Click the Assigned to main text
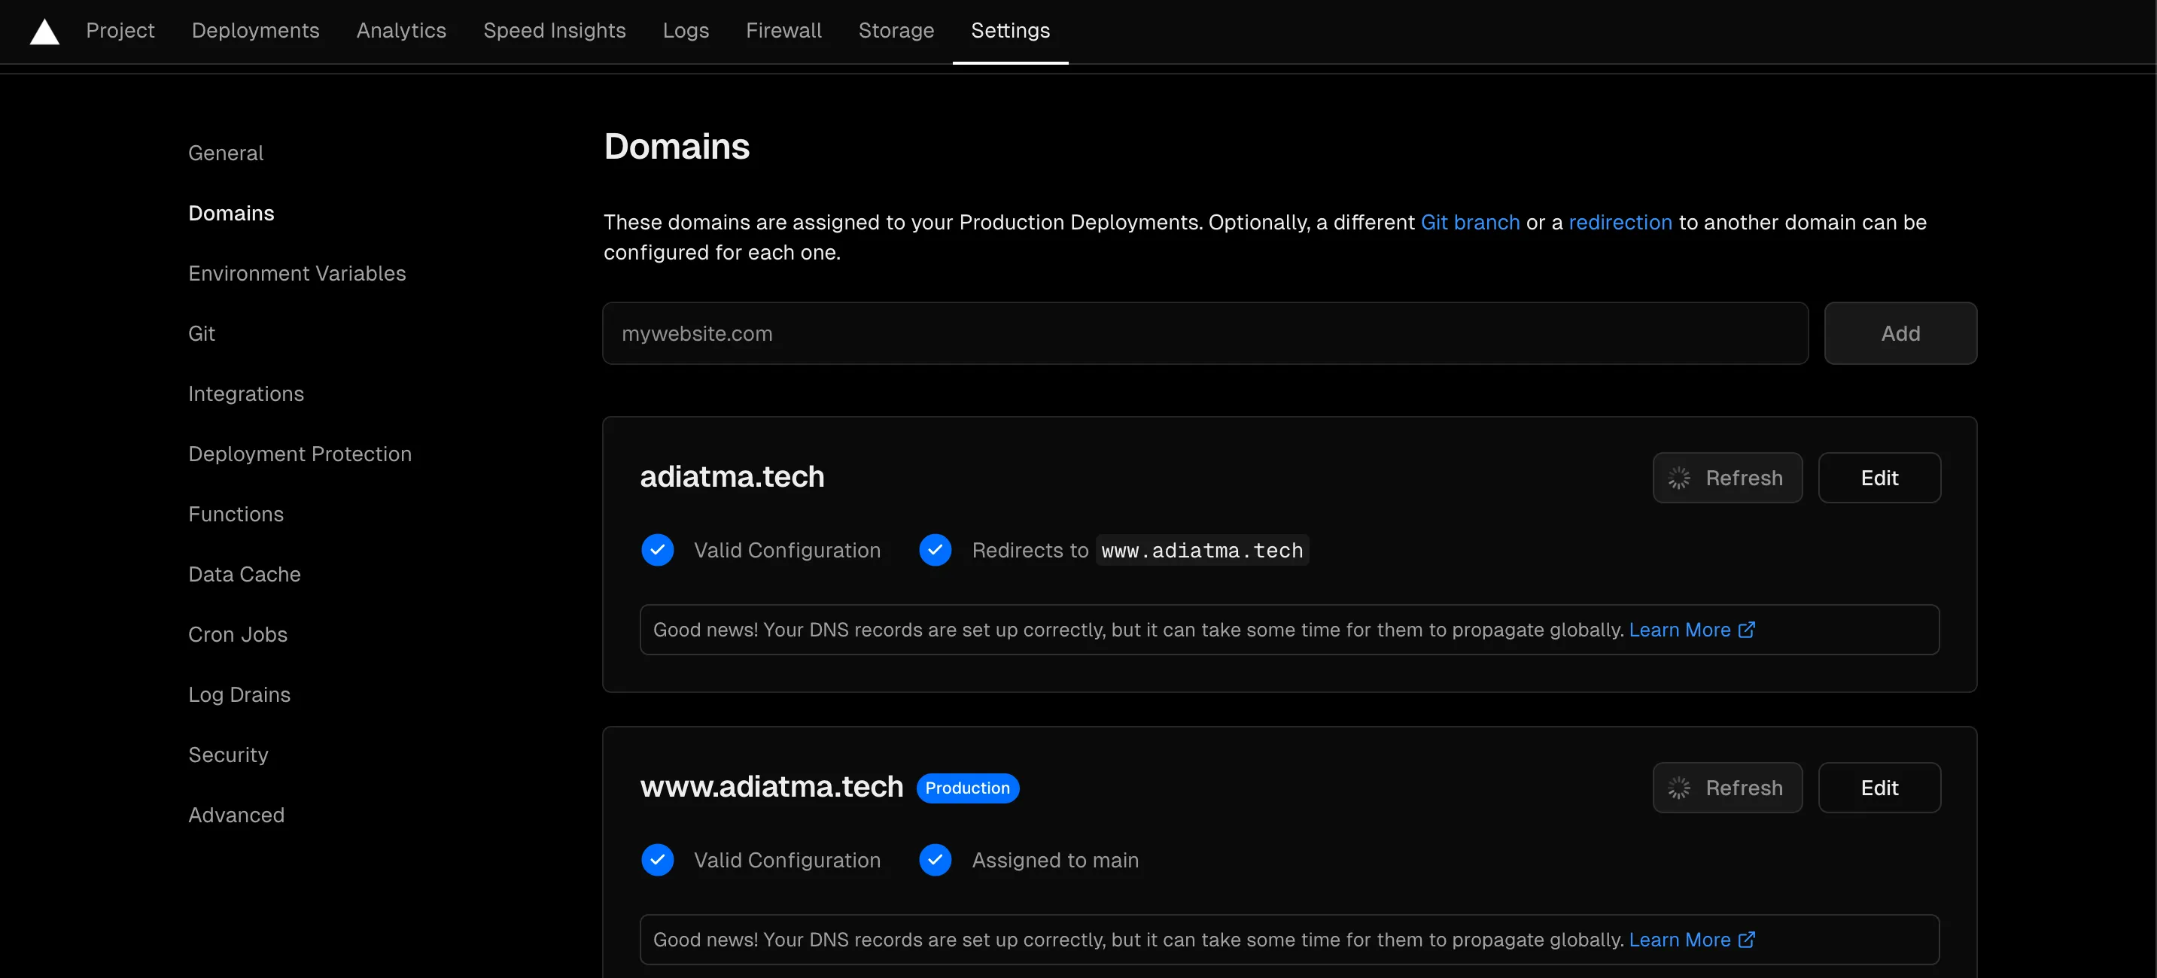 pos(1055,860)
